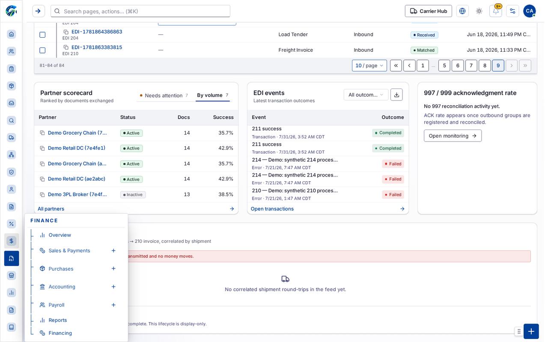Screen dimensions: 548x342
Task: Check the box for row EDI-1781864386863
Action: coord(42,35)
